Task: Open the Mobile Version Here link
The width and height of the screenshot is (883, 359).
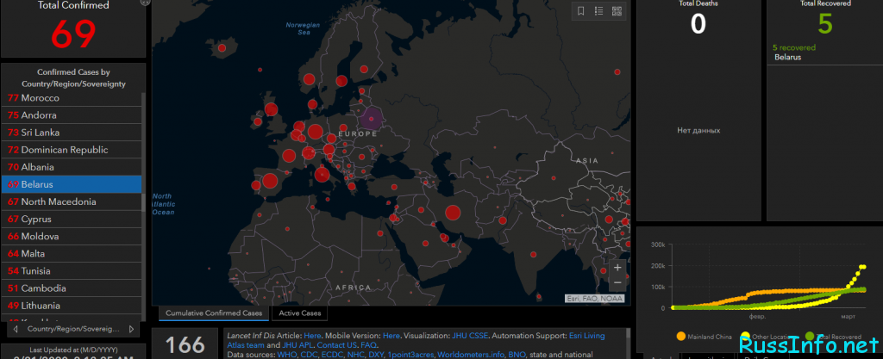Action: (391, 336)
